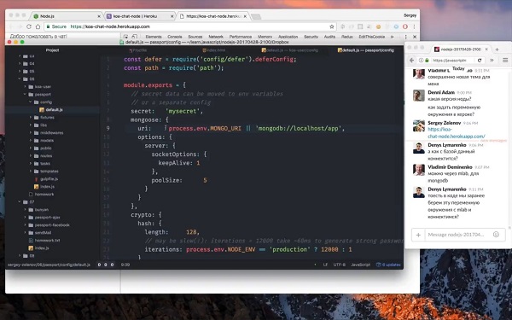This screenshot has width=512, height=320.
Task: Open DevTools Sources tab
Action: 195,37
